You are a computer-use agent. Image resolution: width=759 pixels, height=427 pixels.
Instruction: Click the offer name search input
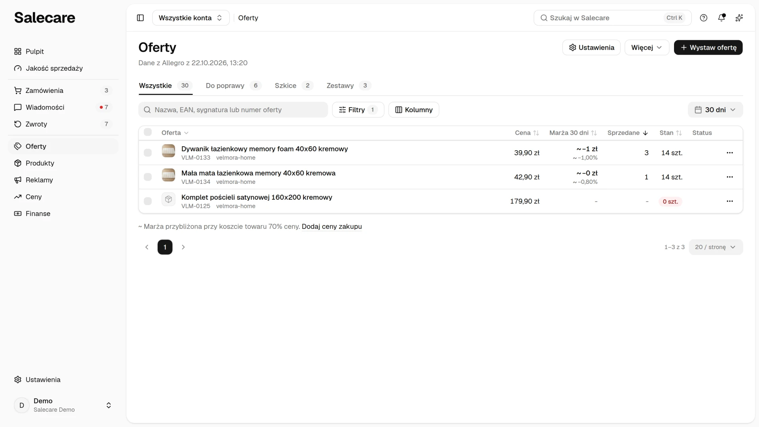click(233, 110)
